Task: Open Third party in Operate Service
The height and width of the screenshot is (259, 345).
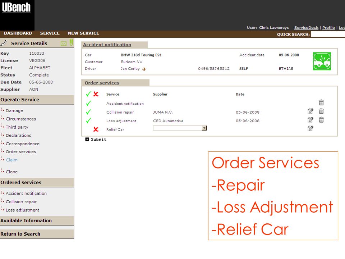Action: (17, 127)
